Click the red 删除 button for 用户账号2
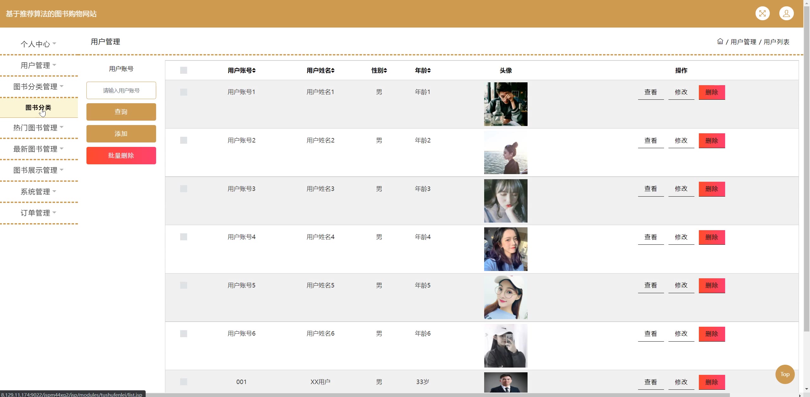 712,141
